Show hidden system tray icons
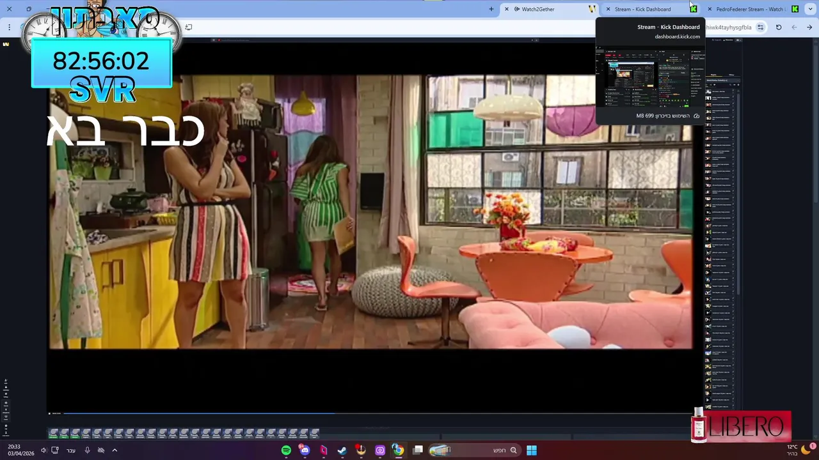The height and width of the screenshot is (460, 819). click(115, 450)
